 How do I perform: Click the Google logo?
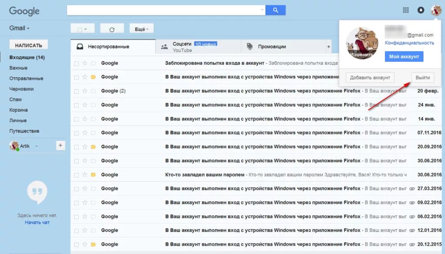pos(24,11)
